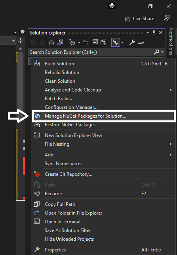
Task: Click the Show All Files icon
Action: 103,42
